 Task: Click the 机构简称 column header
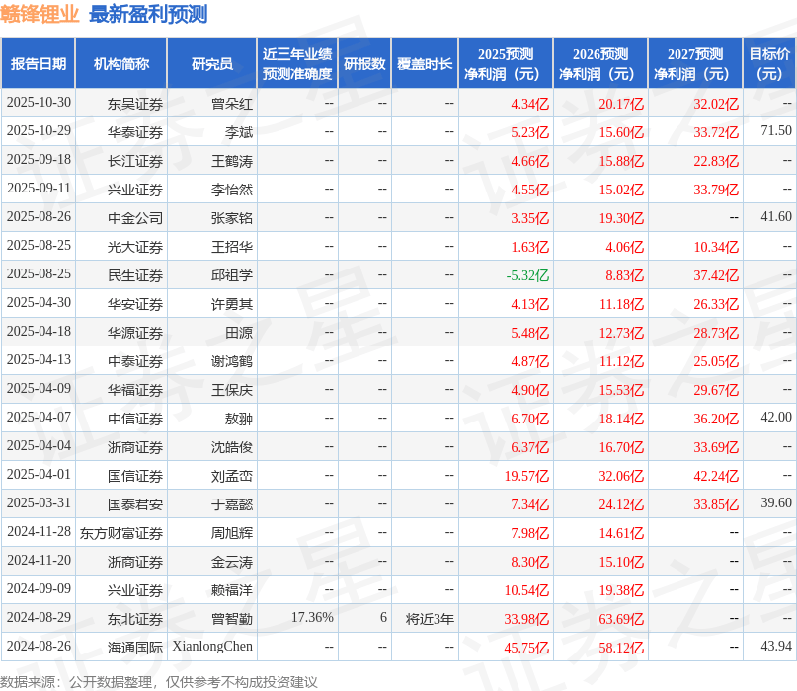pyautogui.click(x=120, y=63)
